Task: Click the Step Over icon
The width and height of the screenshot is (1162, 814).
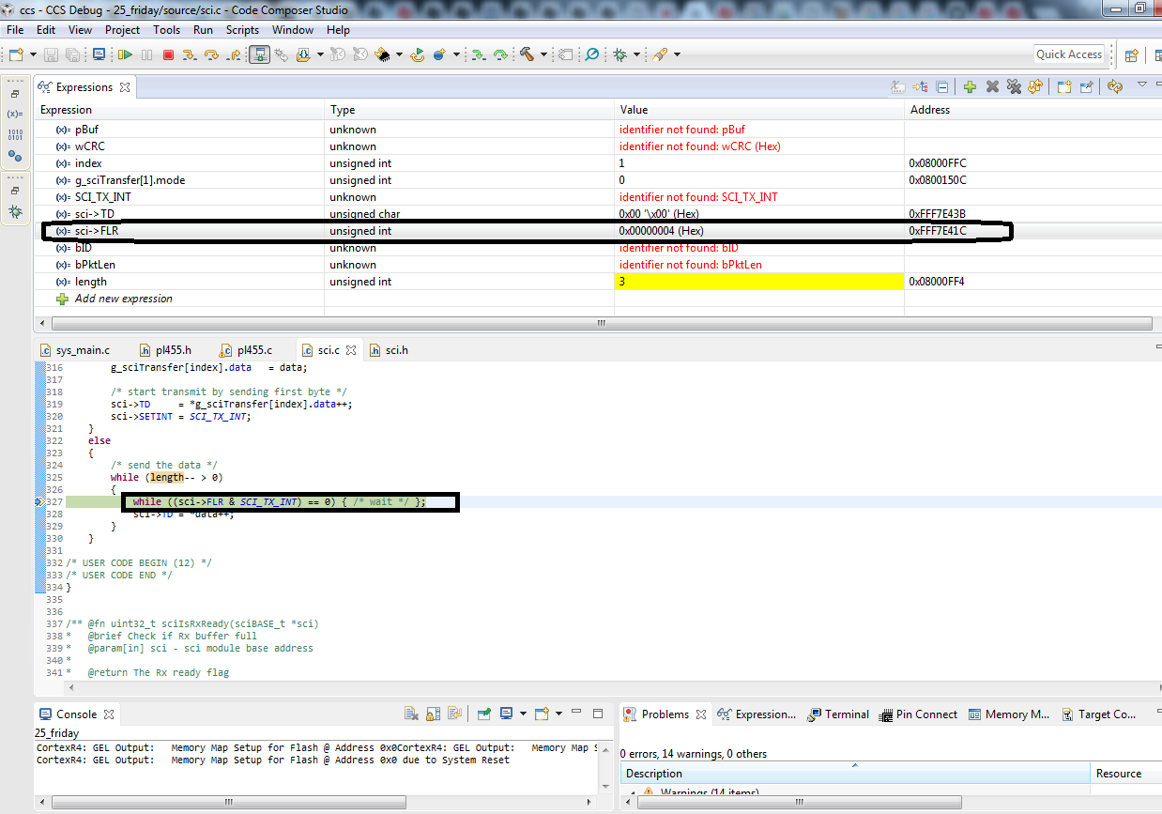Action: click(x=212, y=55)
